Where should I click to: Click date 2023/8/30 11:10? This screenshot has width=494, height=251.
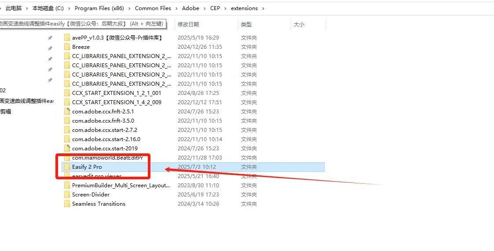tap(198, 185)
